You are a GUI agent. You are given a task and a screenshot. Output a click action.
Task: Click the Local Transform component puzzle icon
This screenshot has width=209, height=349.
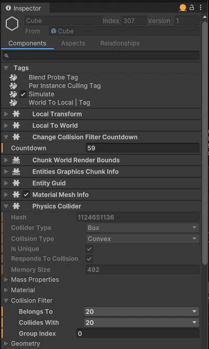16,114
